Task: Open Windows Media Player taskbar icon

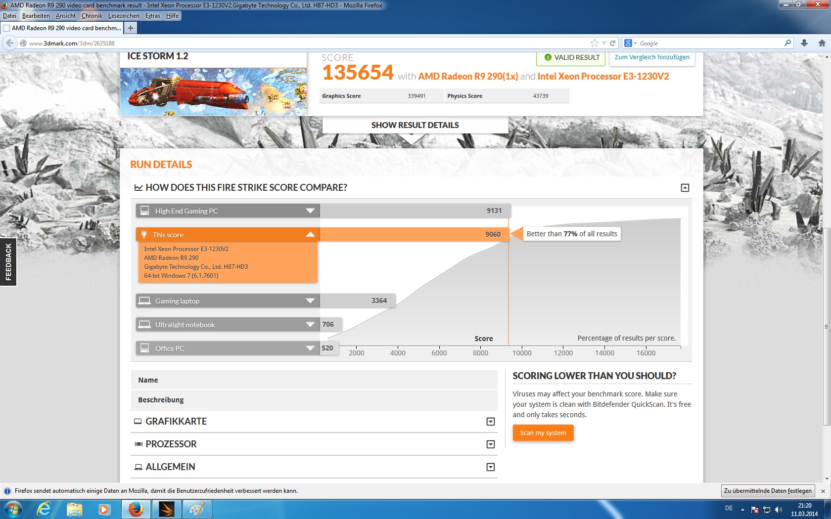Action: coord(104,509)
